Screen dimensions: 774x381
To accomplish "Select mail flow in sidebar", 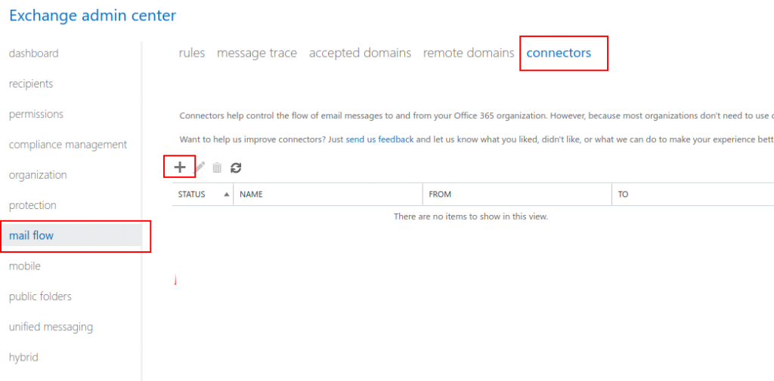I will (x=32, y=235).
